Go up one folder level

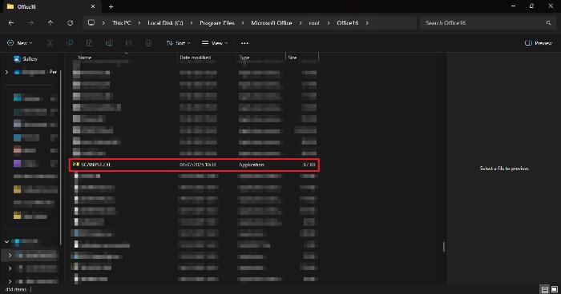click(50, 23)
